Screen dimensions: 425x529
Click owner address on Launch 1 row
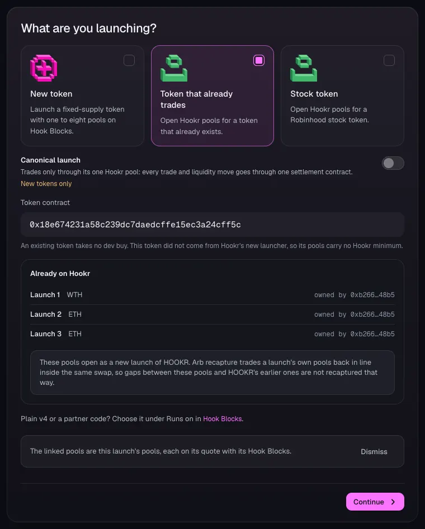coord(372,295)
